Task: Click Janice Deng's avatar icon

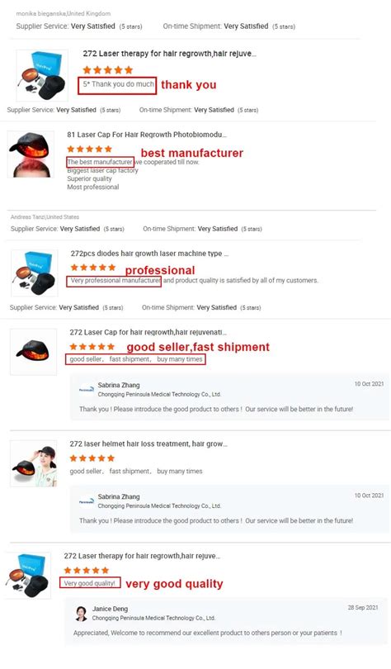Action: point(82,614)
